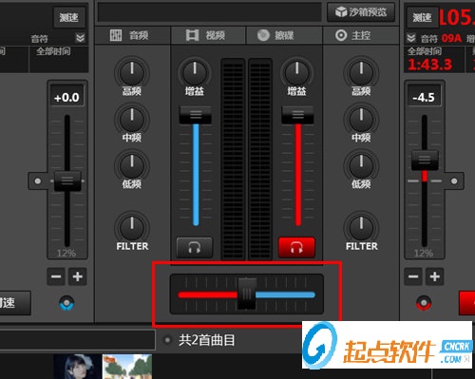Click the left deck pitch slider handle
The height and width of the screenshot is (379, 475).
(67, 181)
